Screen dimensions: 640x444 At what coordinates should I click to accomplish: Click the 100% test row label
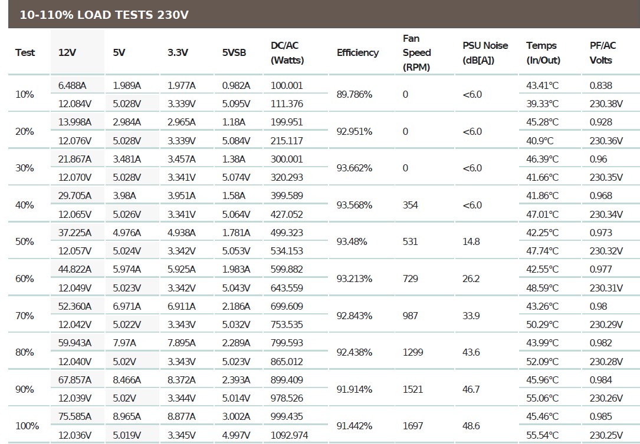pyautogui.click(x=27, y=426)
